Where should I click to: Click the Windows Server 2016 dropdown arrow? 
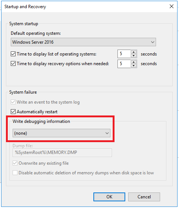pos(153,42)
